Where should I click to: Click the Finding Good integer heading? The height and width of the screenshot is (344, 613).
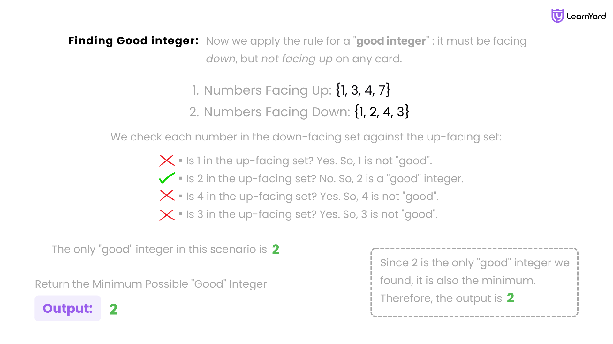133,41
